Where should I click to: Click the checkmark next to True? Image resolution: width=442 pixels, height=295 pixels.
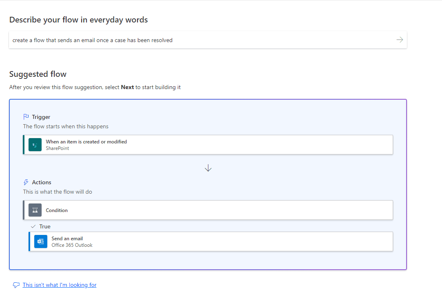(x=33, y=226)
